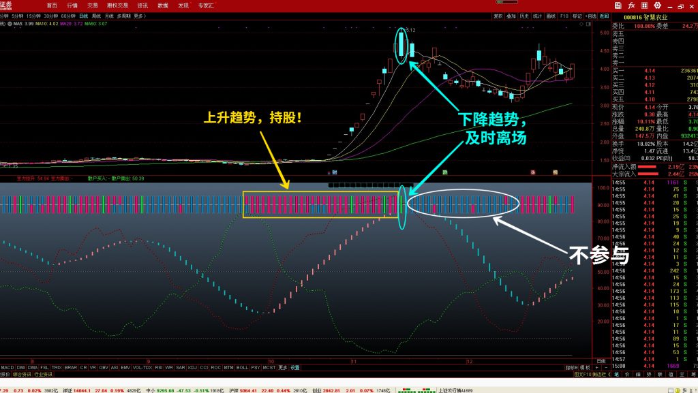
Task: Toggle the 复权 price adjustment option
Action: (x=498, y=15)
